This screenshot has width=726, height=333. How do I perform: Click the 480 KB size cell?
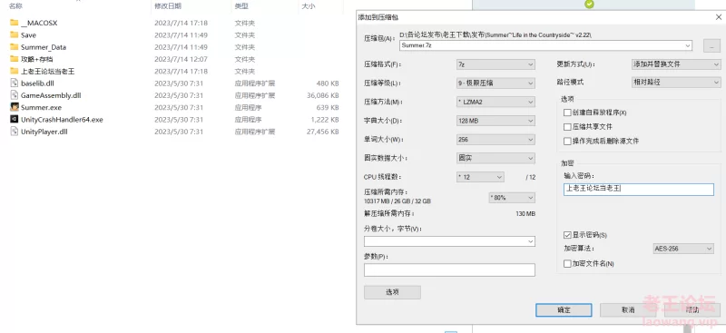pyautogui.click(x=329, y=83)
